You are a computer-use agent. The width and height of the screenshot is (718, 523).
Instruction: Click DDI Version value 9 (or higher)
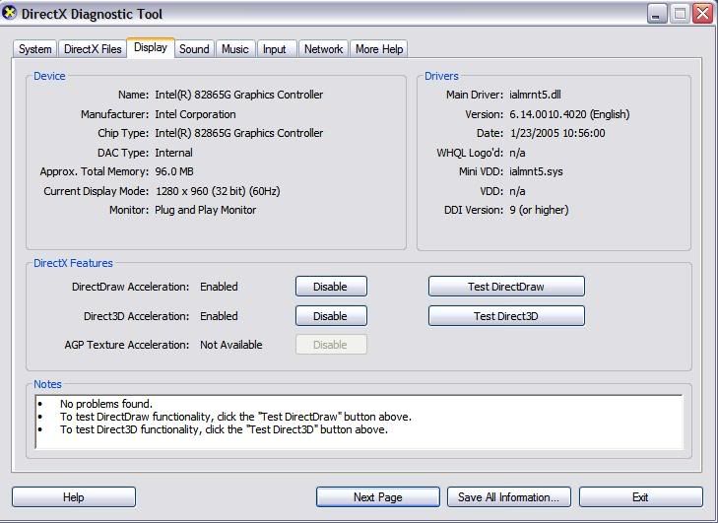539,210
